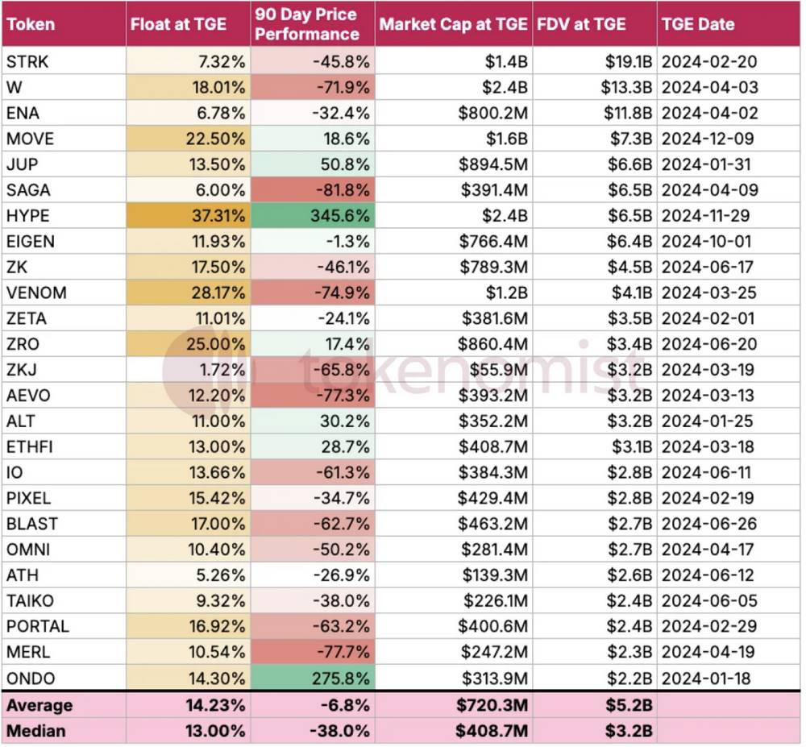Click the HYPE token cell
This screenshot has width=806, height=747.
pyautogui.click(x=28, y=216)
